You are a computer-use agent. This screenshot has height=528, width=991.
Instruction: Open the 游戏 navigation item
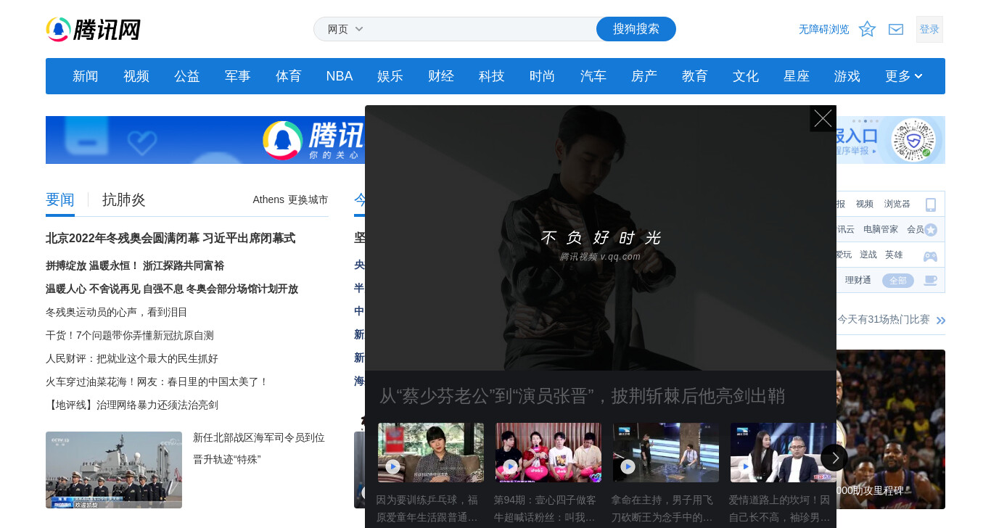click(847, 76)
